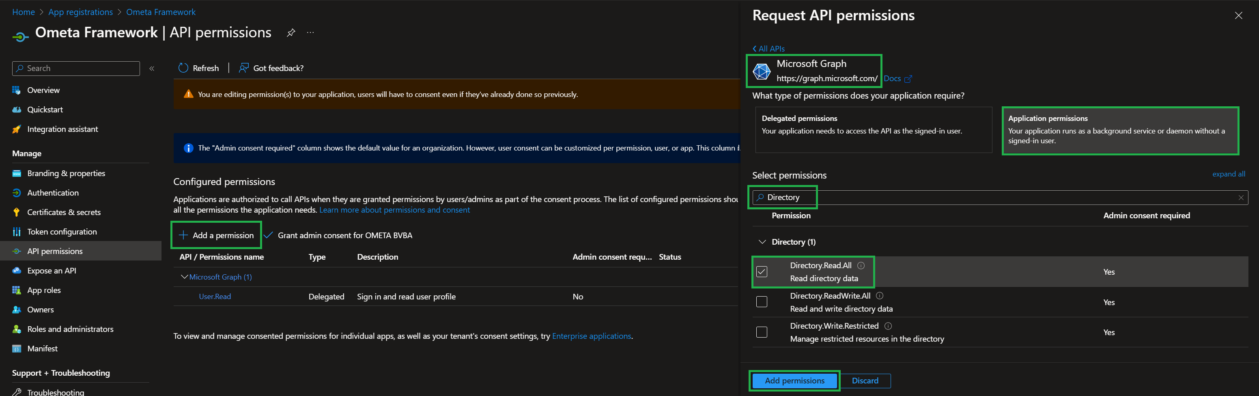Open API permissions menu item
Screen dimensions: 1259x396
click(81, 251)
